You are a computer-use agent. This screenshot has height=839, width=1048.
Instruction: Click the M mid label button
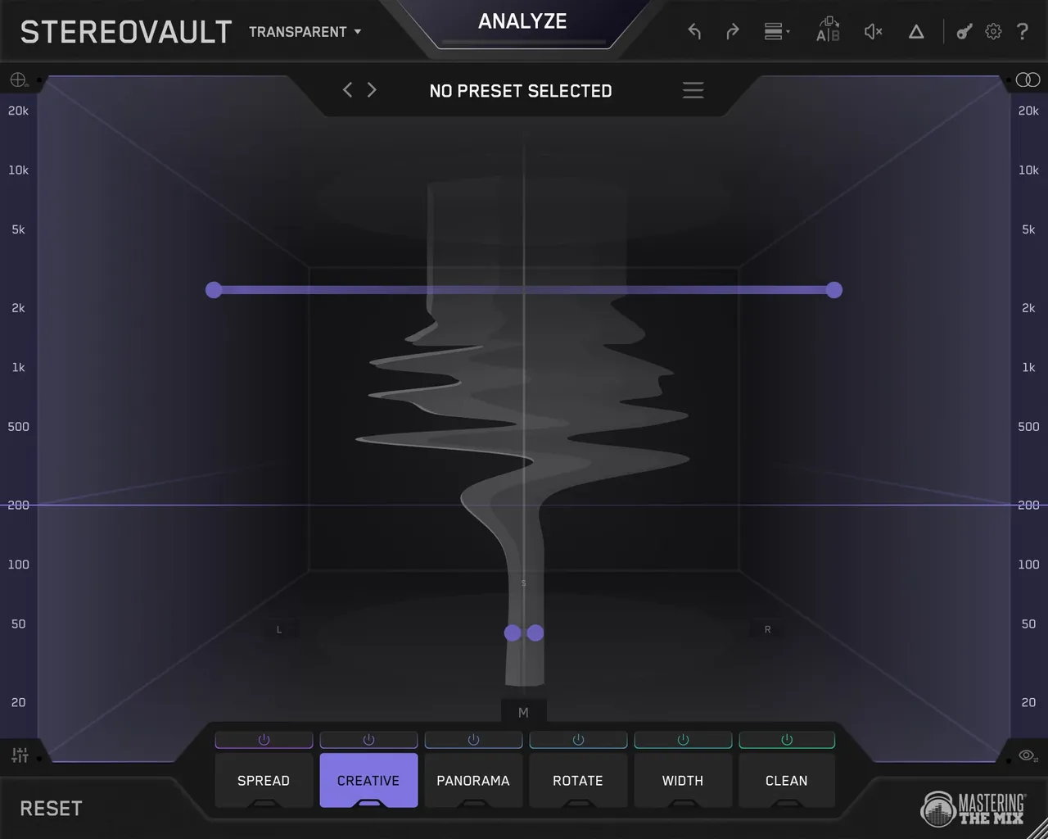(523, 712)
